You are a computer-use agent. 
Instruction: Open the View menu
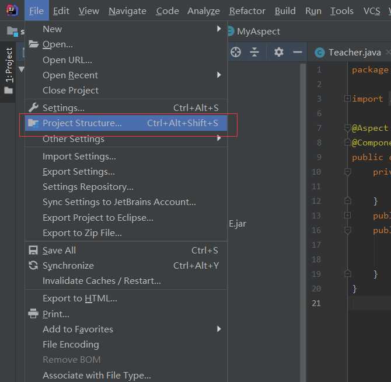89,11
